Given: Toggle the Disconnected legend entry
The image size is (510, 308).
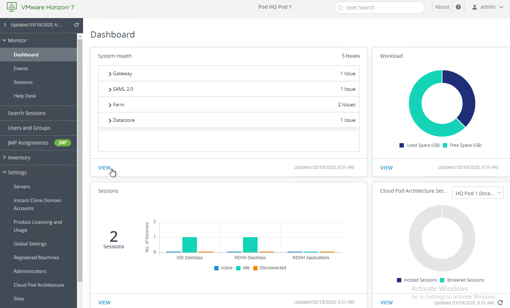Looking at the screenshot, I should pos(269,268).
